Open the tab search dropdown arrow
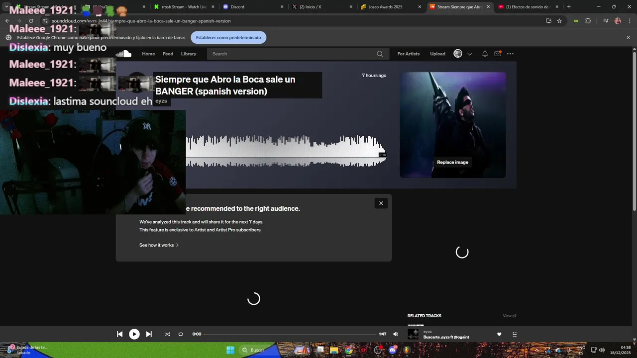The image size is (637, 358). (x=6, y=7)
